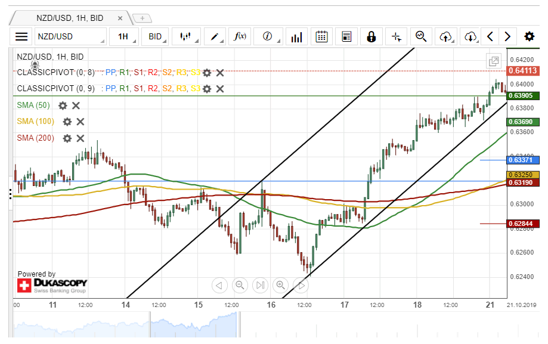The image size is (548, 344).
Task: Expand the 1H timeframe dropdown
Action: click(123, 36)
